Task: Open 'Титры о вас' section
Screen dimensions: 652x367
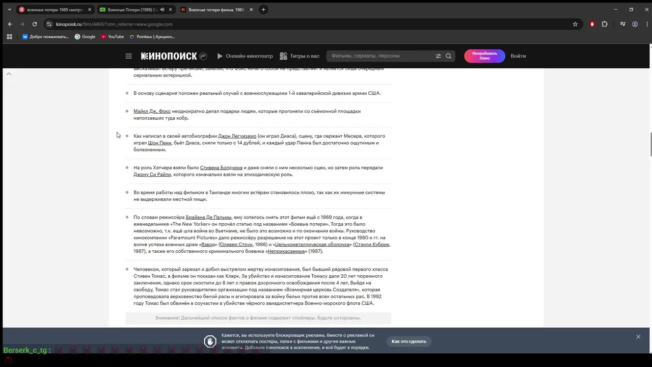Action: [300, 56]
